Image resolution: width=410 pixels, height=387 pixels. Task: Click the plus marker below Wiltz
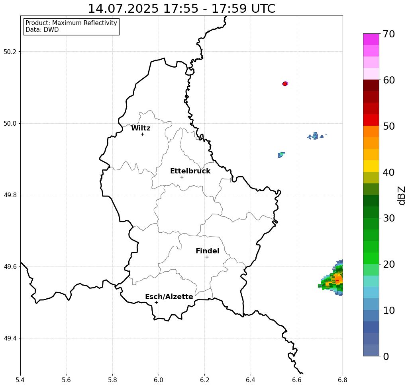point(143,134)
